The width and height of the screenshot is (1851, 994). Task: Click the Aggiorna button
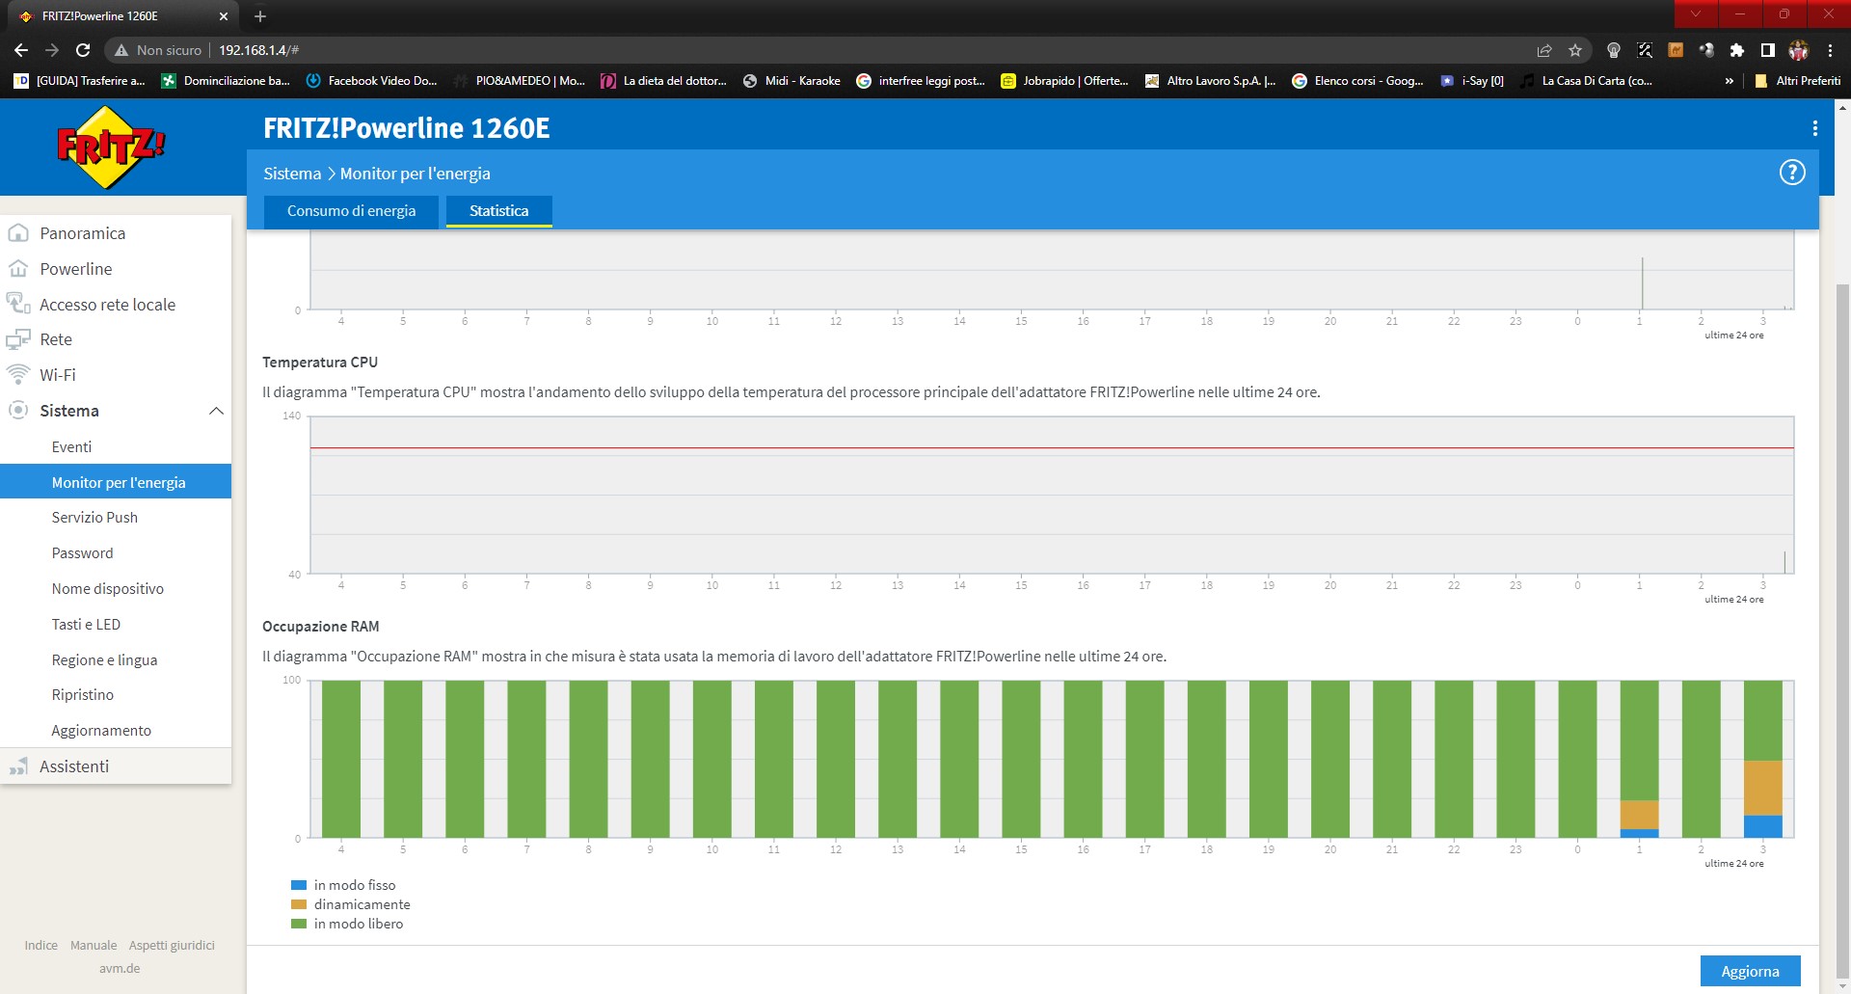(1750, 971)
